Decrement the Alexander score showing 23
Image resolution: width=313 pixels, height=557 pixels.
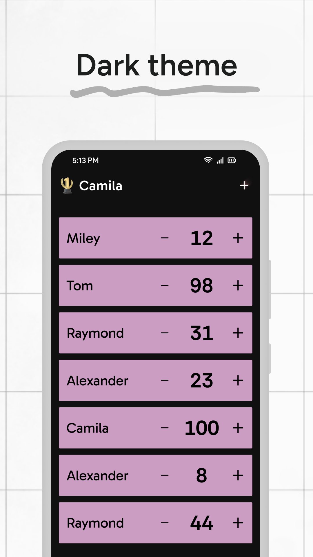click(x=165, y=380)
